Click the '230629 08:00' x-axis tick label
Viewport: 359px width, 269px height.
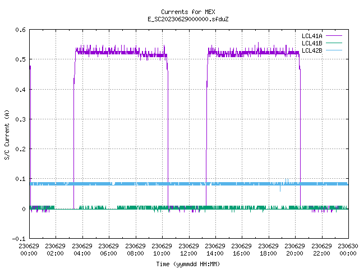point(135,250)
